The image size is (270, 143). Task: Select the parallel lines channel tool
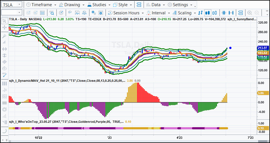click(4, 62)
